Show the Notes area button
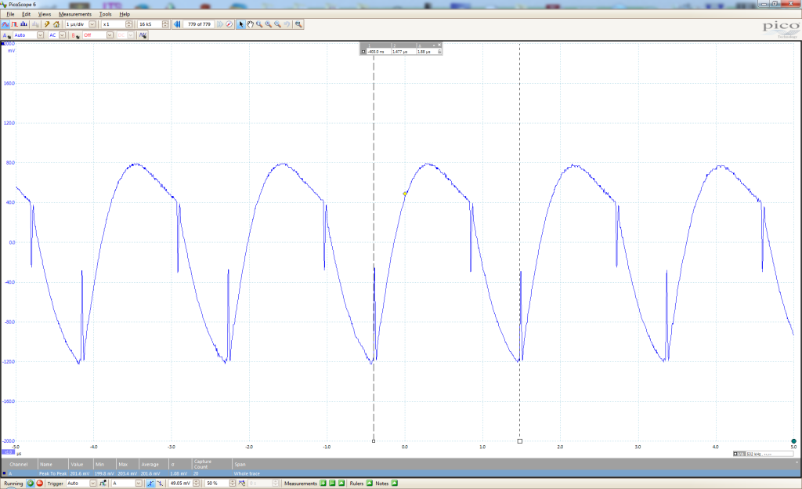 (395, 484)
